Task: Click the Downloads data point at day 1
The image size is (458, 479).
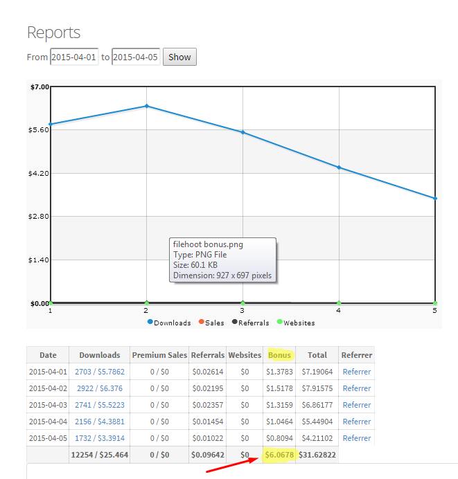Action: click(x=51, y=124)
